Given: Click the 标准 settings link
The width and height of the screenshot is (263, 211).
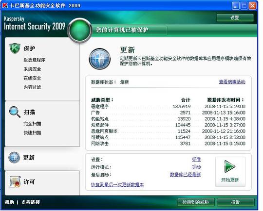Looking at the screenshot, I should [196, 160].
